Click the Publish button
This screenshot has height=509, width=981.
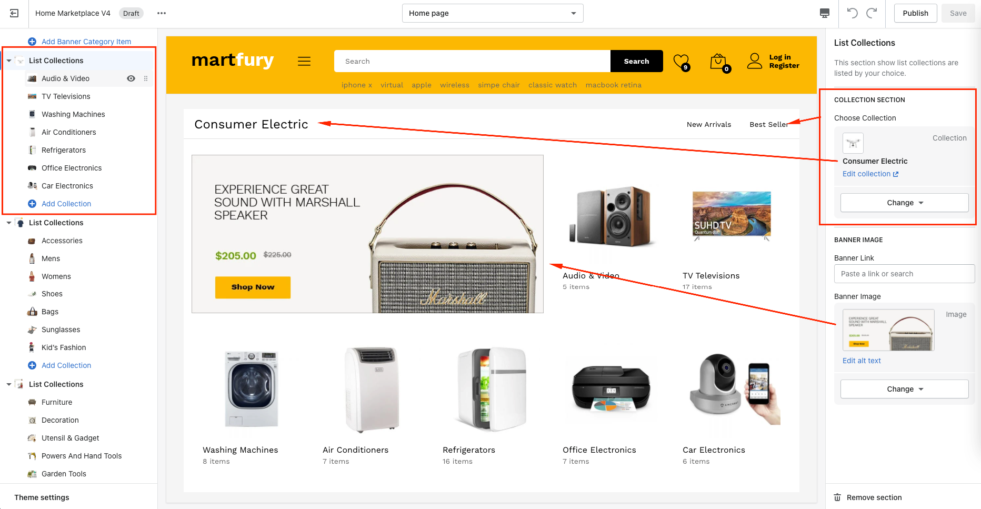[x=915, y=13]
